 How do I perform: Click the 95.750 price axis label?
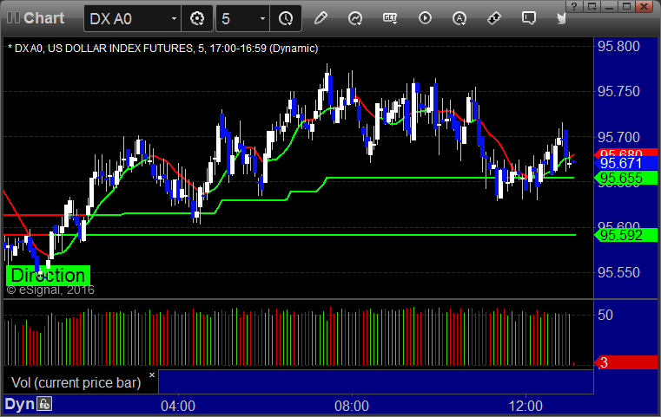click(618, 91)
